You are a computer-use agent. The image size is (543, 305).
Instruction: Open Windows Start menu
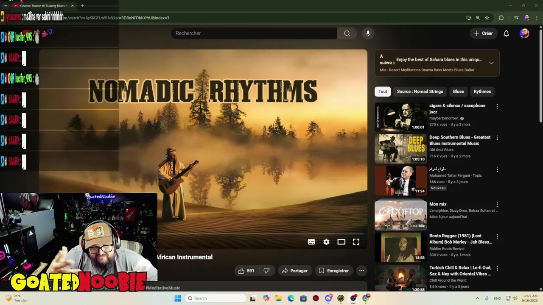[x=178, y=298]
